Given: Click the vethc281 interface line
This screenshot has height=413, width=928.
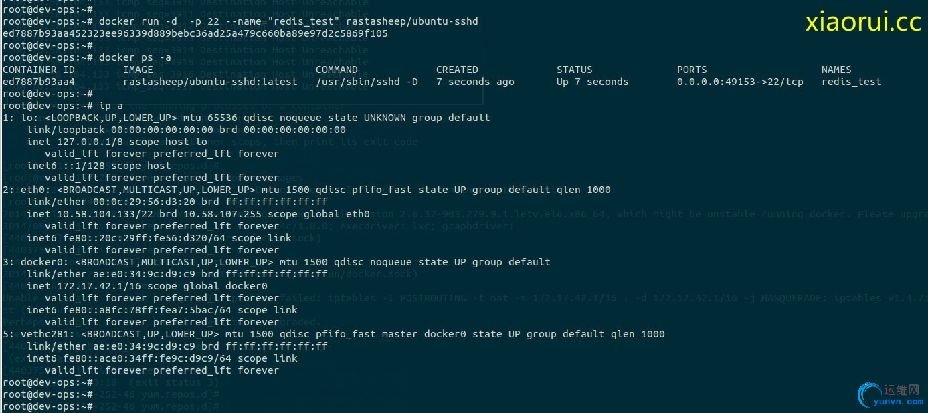Looking at the screenshot, I should pyautogui.click(x=334, y=334).
